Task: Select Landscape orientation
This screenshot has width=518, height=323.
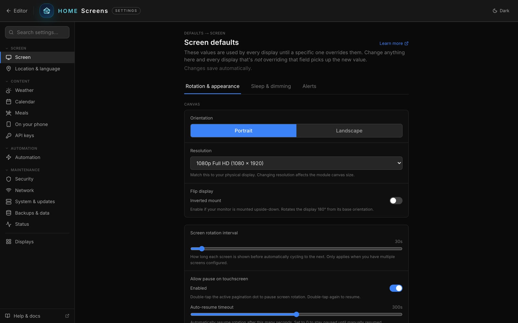Action: click(x=349, y=130)
